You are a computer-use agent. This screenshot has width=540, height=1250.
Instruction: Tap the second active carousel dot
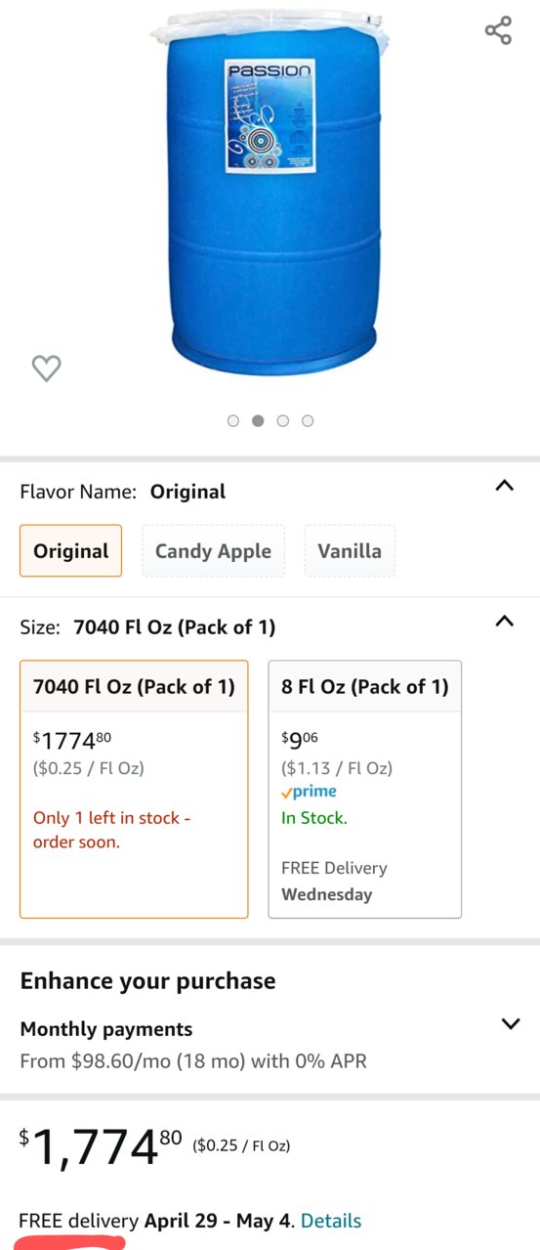258,420
